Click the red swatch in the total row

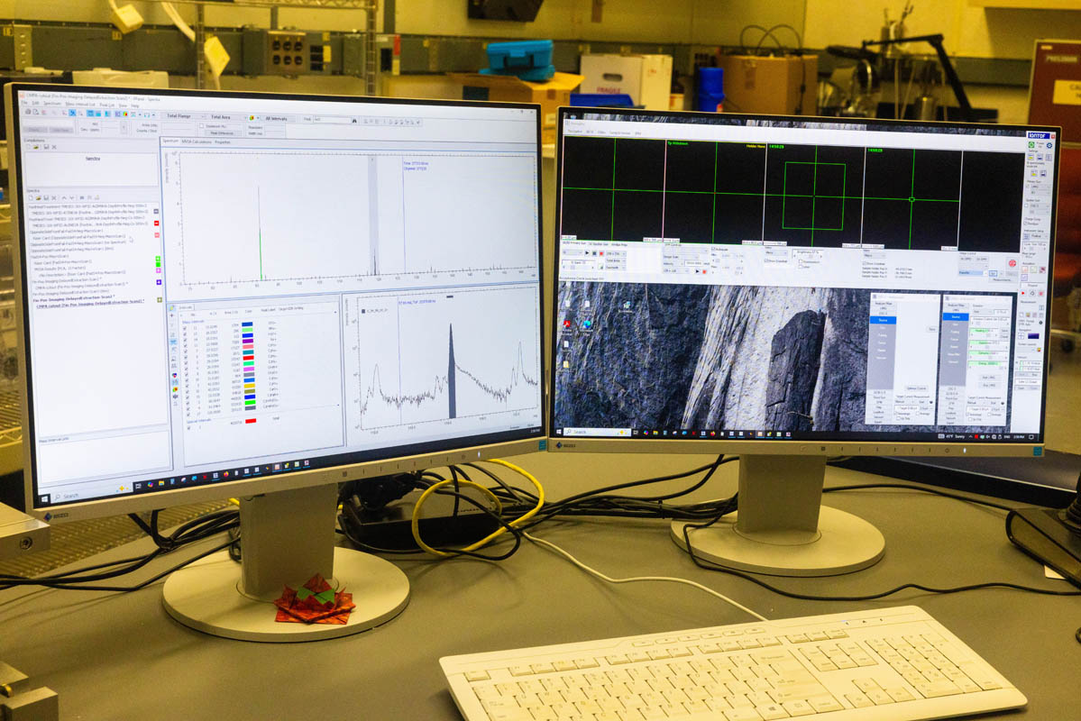[x=251, y=421]
